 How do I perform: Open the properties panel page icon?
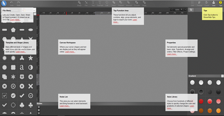[x=191, y=10]
